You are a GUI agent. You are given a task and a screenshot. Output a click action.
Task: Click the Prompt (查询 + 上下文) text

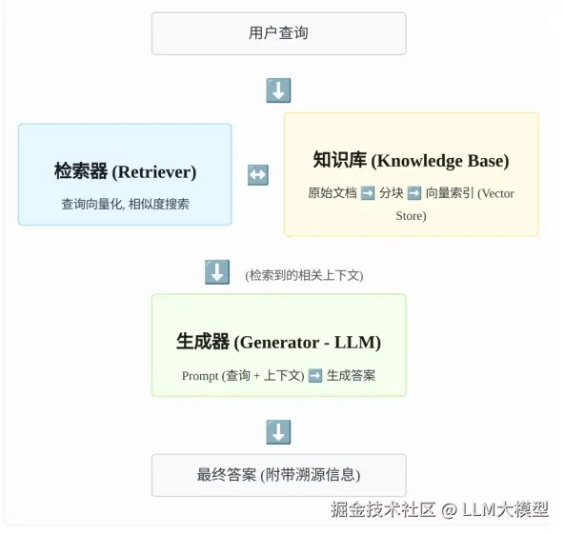[243, 376]
